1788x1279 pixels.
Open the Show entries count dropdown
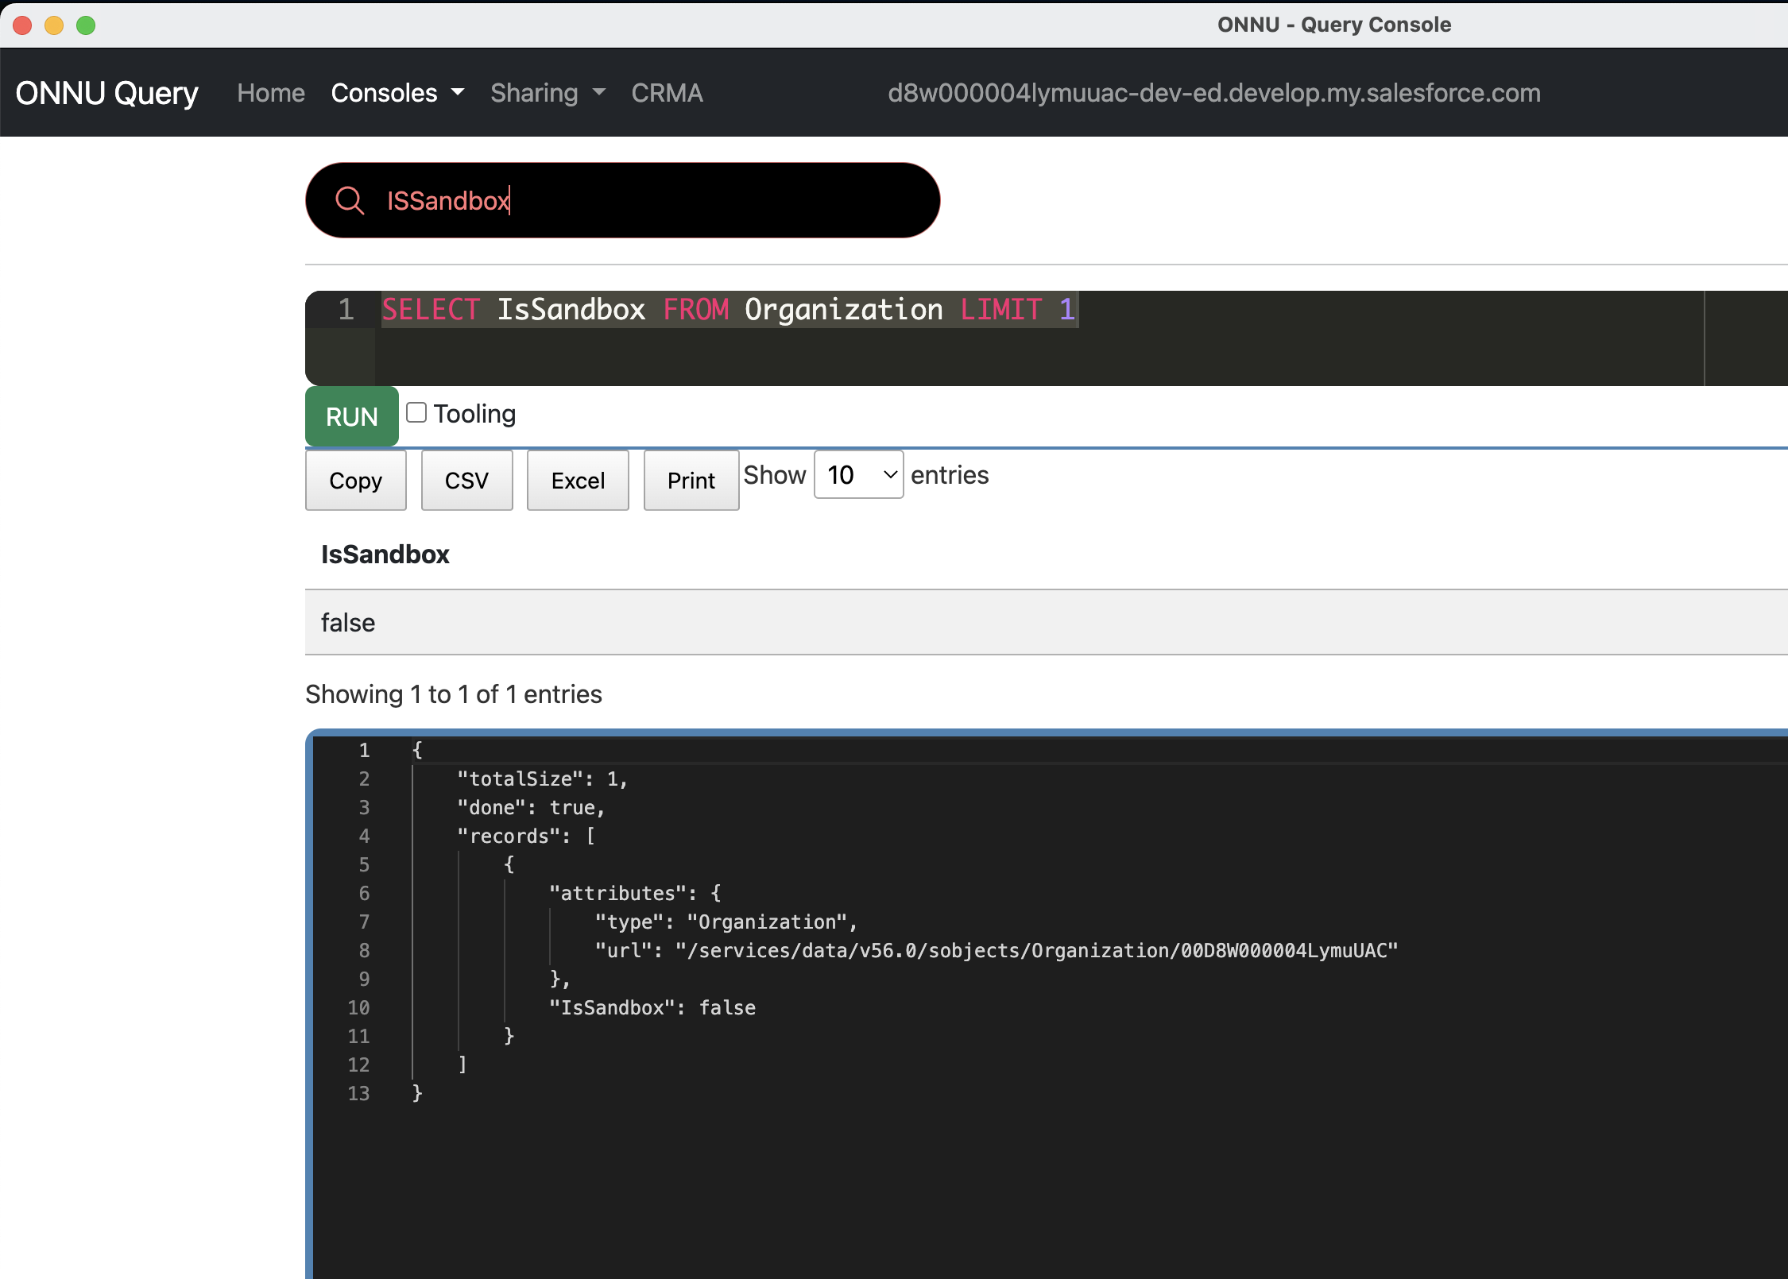pyautogui.click(x=859, y=475)
